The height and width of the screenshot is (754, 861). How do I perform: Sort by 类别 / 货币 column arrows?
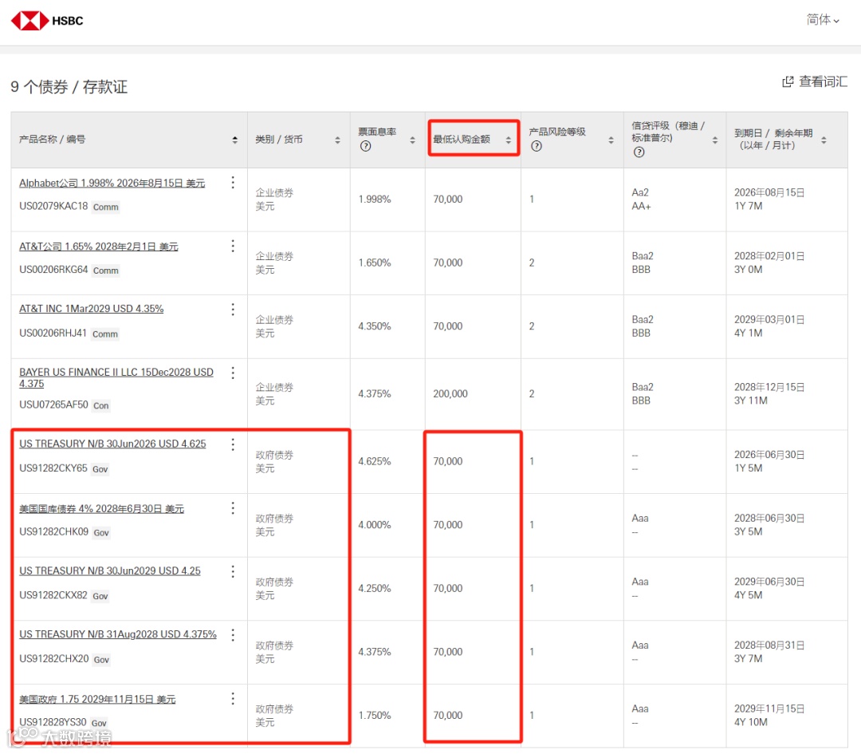338,140
